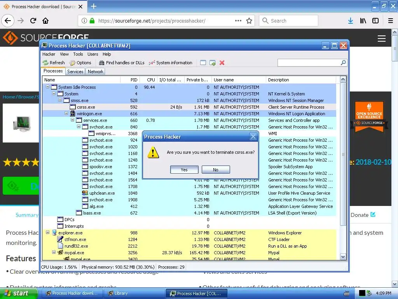This screenshot has width=398, height=299.
Task: Click the browser address bar URL
Action: pyautogui.click(x=152, y=21)
